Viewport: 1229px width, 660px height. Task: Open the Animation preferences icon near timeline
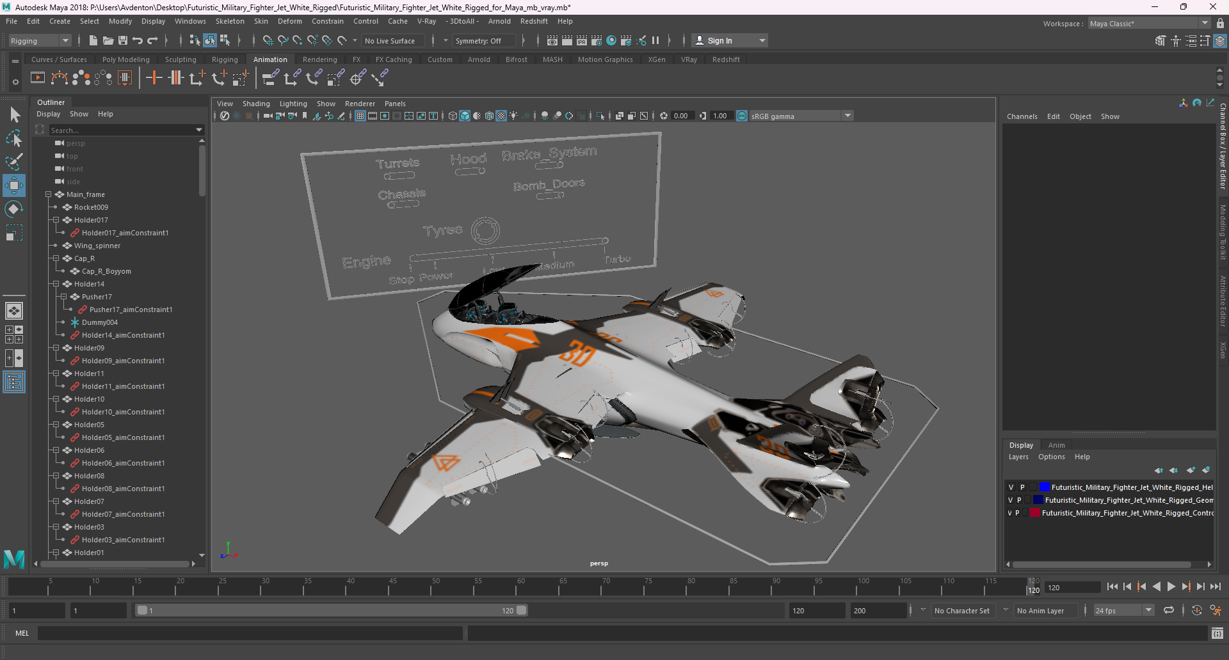tap(1216, 611)
